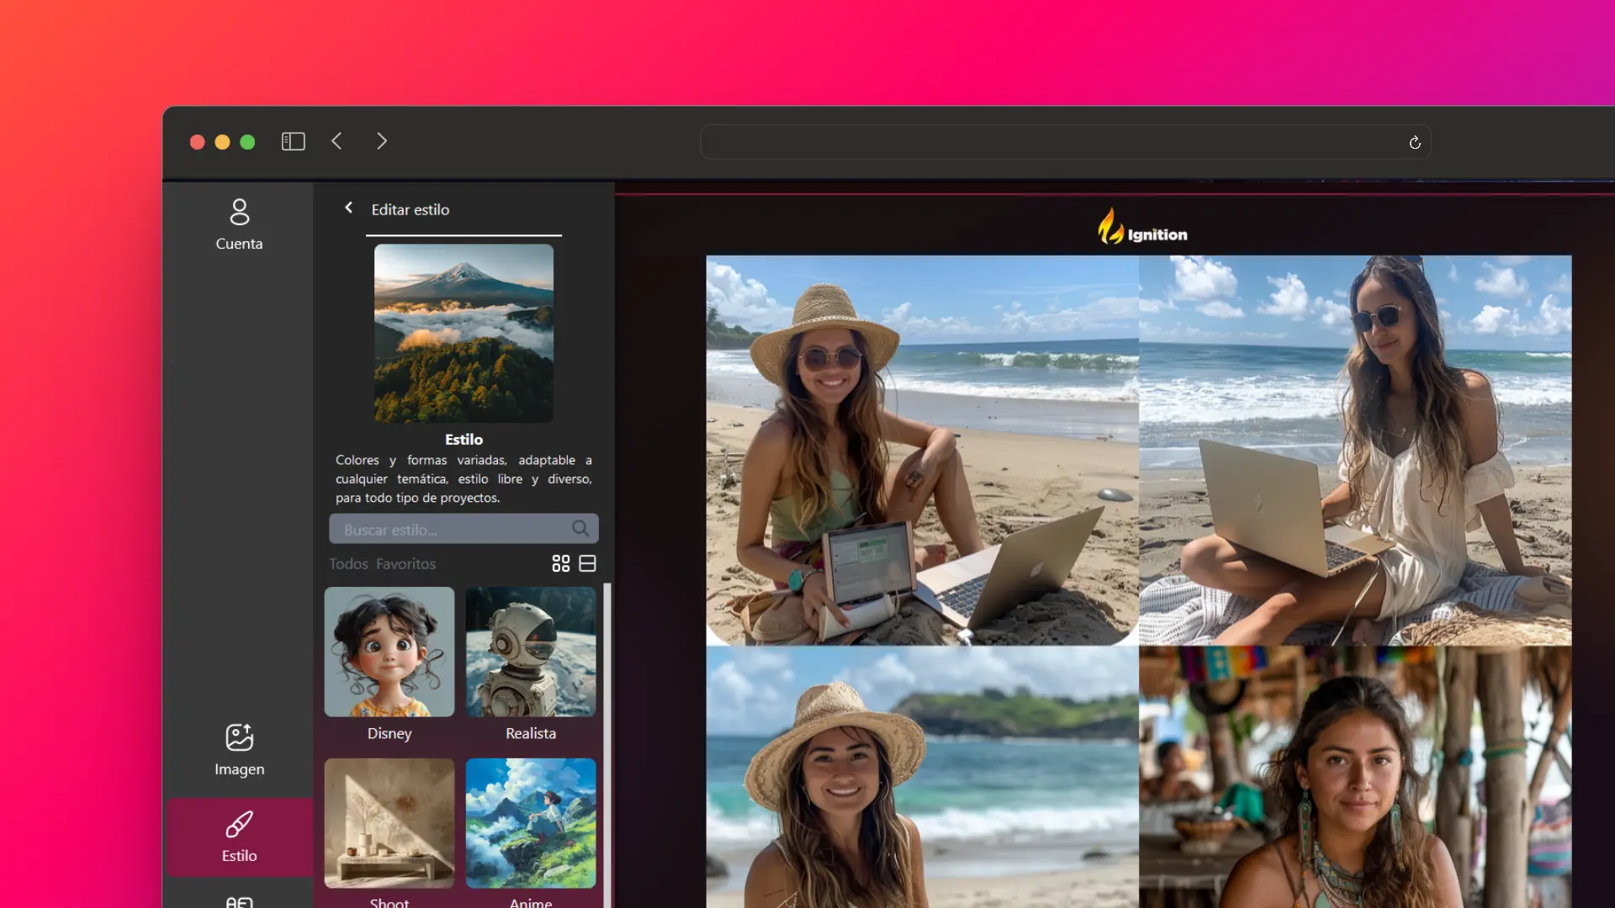Click the Realista style label
The height and width of the screenshot is (908, 1615).
click(531, 733)
